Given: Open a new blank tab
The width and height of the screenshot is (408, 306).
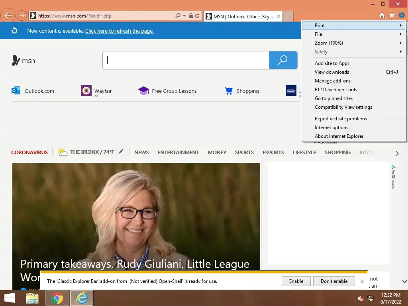Looking at the screenshot, I should tap(288, 16).
